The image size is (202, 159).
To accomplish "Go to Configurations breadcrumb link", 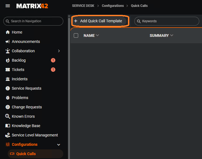I will click(x=113, y=6).
